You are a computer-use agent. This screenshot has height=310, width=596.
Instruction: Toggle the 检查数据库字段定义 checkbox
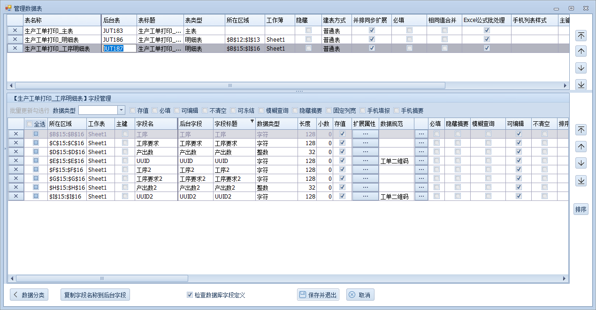190,295
